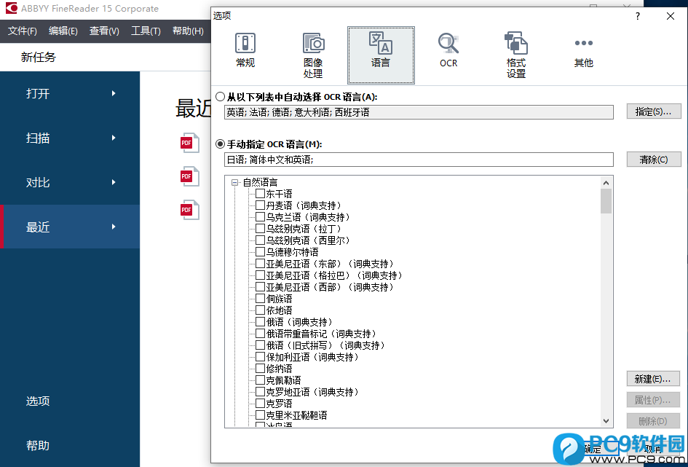Expand the 扫描 sidebar submenu arrow
Image resolution: width=688 pixels, height=467 pixels.
114,138
